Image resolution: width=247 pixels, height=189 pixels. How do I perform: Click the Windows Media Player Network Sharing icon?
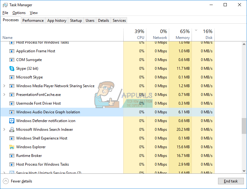pyautogui.click(x=12, y=86)
